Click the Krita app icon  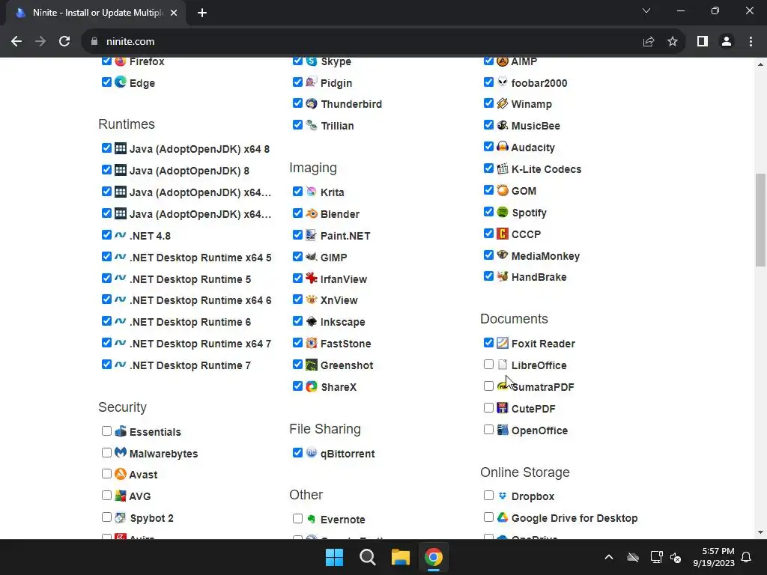[x=312, y=192]
